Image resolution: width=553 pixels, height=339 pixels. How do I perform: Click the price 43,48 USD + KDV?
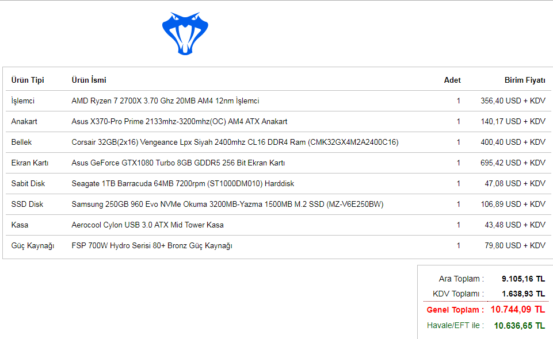pyautogui.click(x=515, y=225)
